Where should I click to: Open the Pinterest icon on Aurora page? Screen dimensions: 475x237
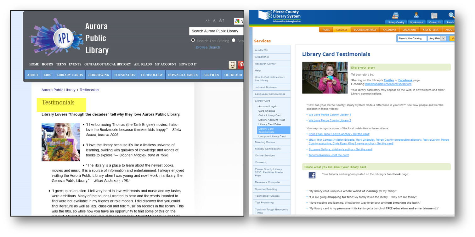[241, 65]
